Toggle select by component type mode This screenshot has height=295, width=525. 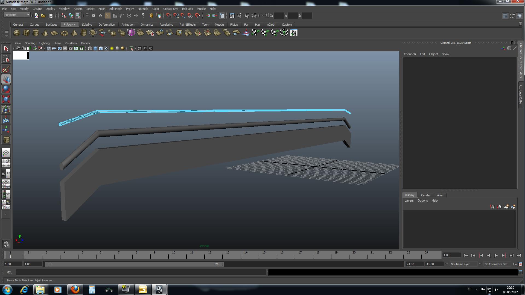pyautogui.click(x=78, y=16)
